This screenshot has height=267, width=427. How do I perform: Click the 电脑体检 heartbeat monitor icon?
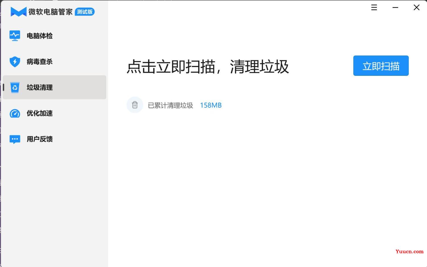click(15, 36)
